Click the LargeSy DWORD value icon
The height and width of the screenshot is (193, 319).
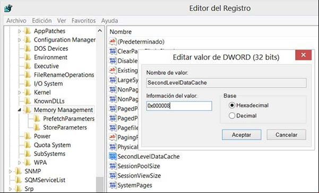click(x=113, y=80)
